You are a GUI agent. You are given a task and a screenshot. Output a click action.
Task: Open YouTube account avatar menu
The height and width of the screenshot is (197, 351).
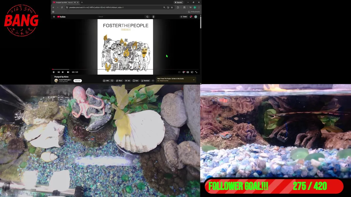(x=196, y=17)
